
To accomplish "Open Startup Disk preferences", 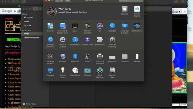I will pos(112,73).
